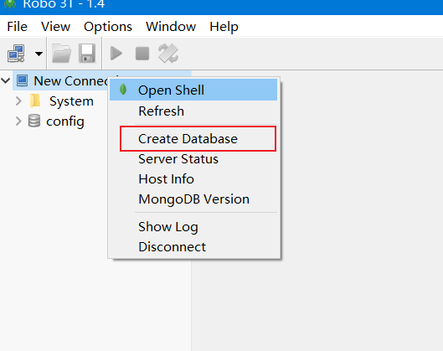Click the Execute play icon
443x351 pixels.
[x=116, y=53]
